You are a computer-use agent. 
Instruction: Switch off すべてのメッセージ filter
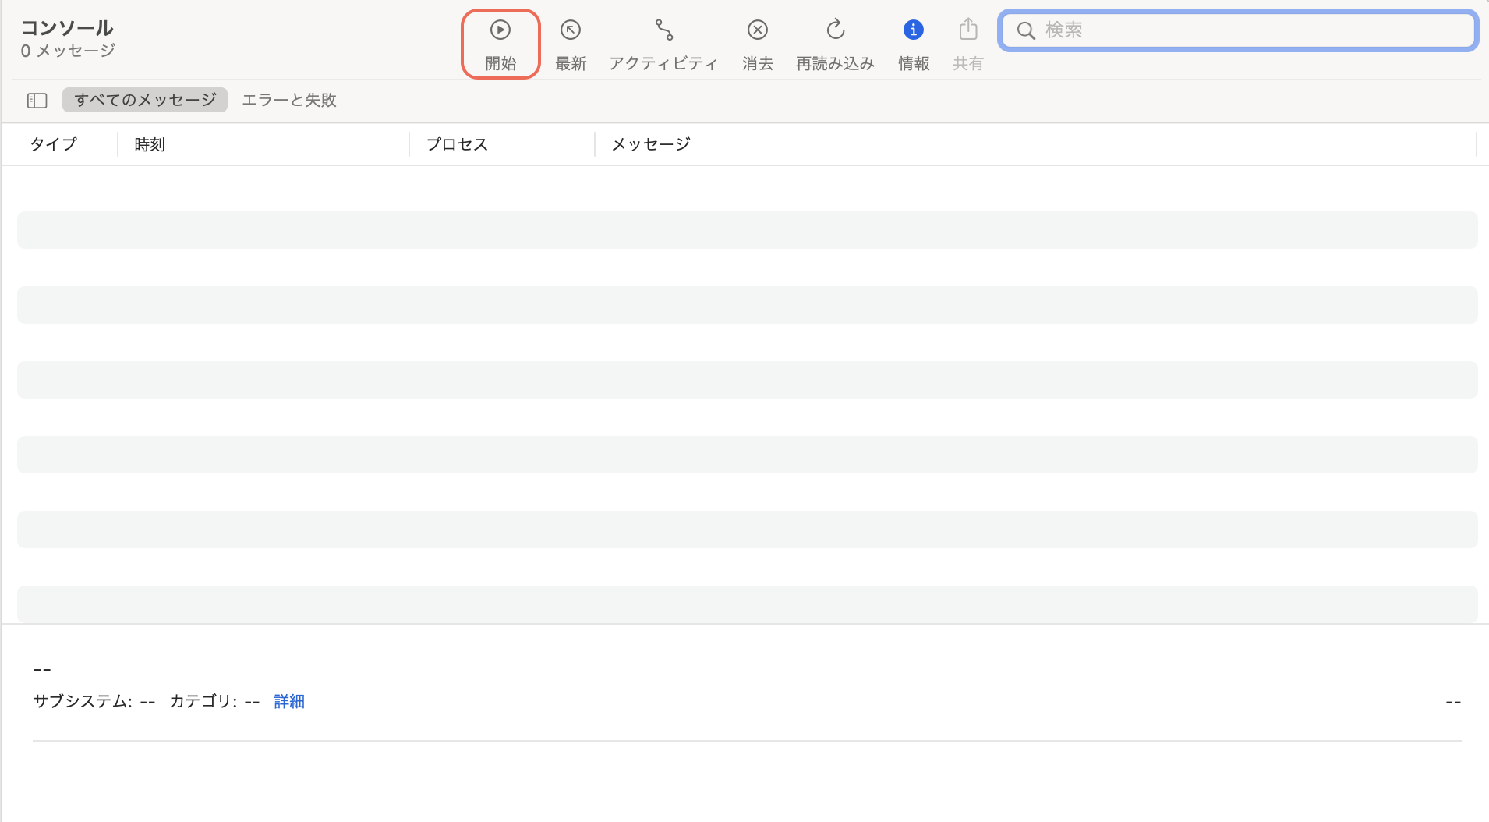[144, 99]
